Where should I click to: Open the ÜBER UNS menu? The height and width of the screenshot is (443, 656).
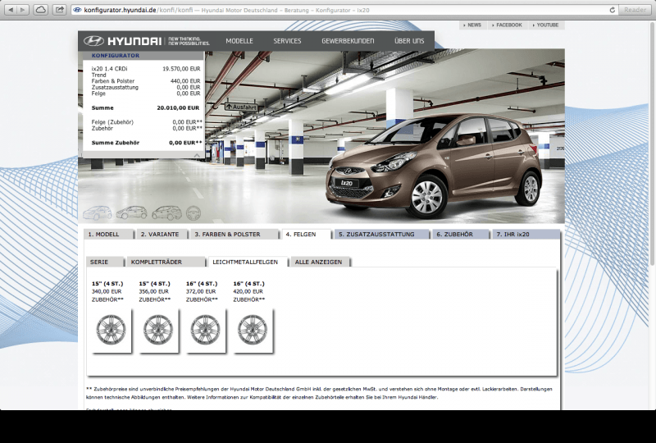[409, 41]
